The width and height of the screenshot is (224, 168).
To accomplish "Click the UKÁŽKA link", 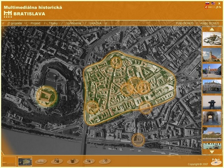I will point(96,23).
